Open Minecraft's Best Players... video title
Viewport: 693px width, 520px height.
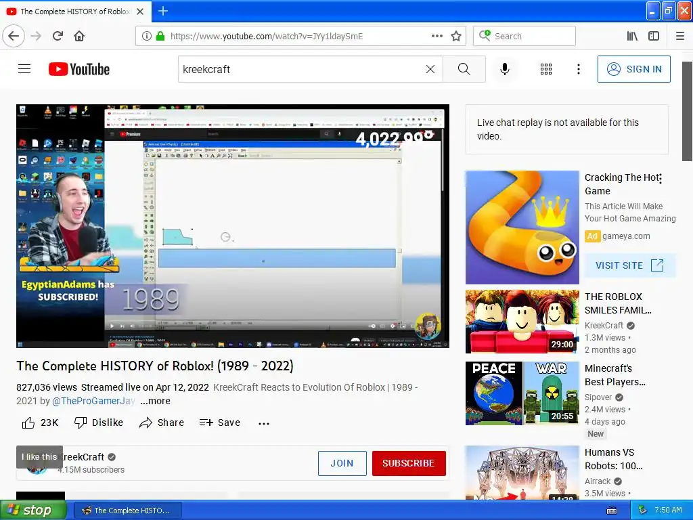[614, 375]
